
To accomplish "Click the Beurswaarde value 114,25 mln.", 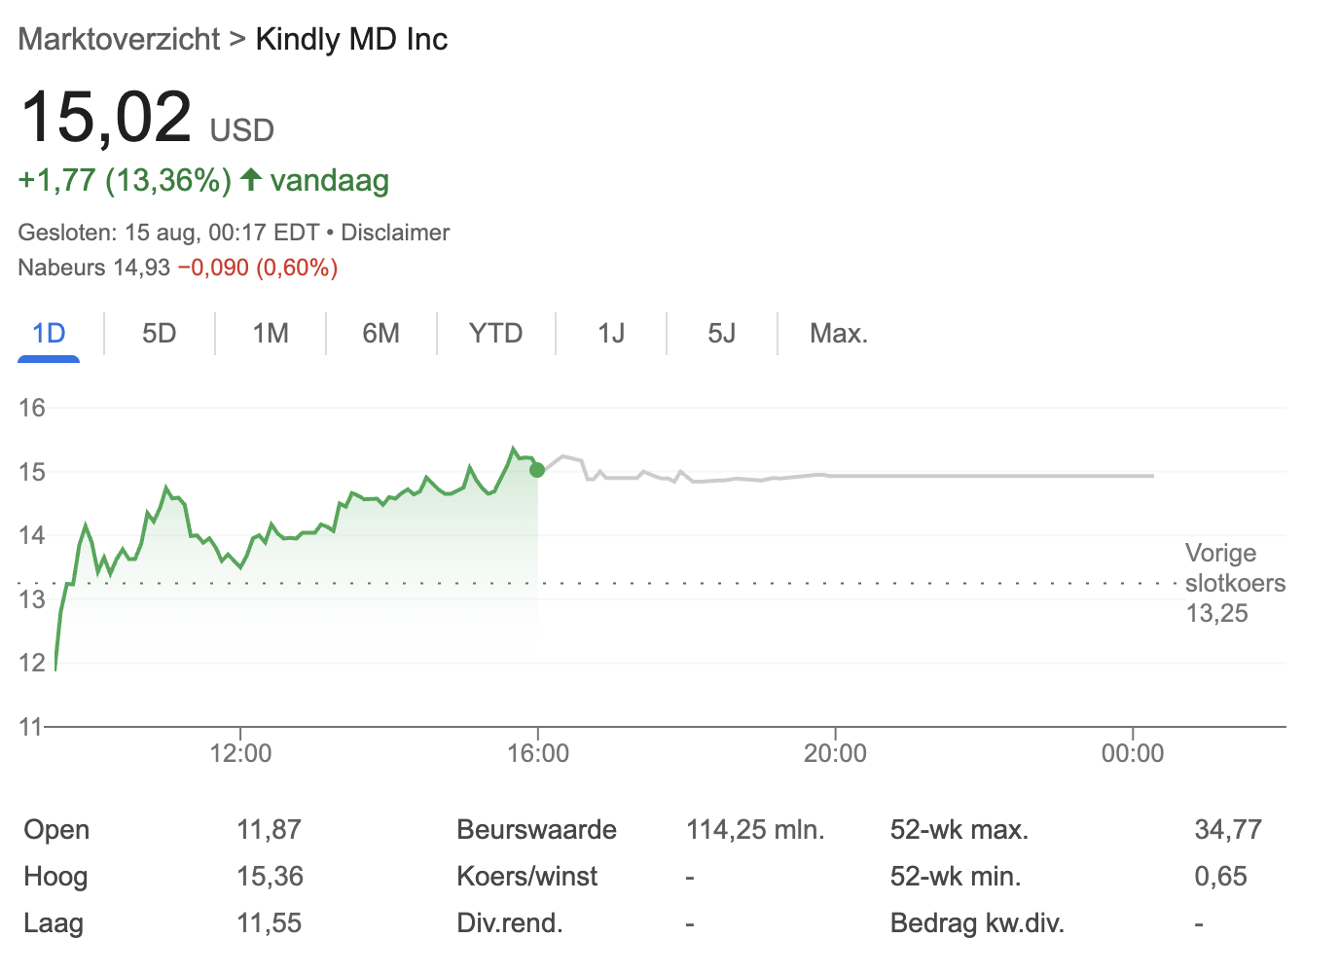I will pos(754,830).
